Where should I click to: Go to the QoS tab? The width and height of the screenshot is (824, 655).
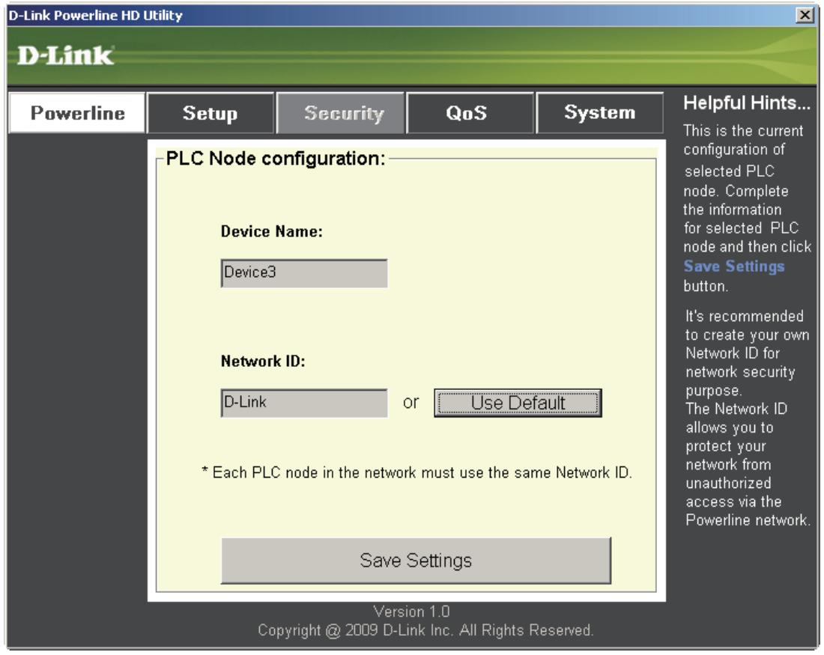(x=470, y=113)
